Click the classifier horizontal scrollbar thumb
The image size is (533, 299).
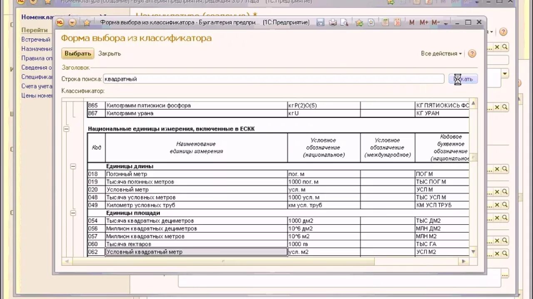tap(223, 262)
